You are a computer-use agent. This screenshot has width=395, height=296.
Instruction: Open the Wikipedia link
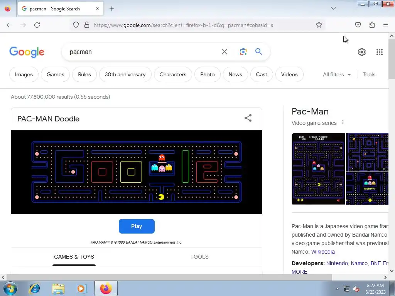pos(323,252)
